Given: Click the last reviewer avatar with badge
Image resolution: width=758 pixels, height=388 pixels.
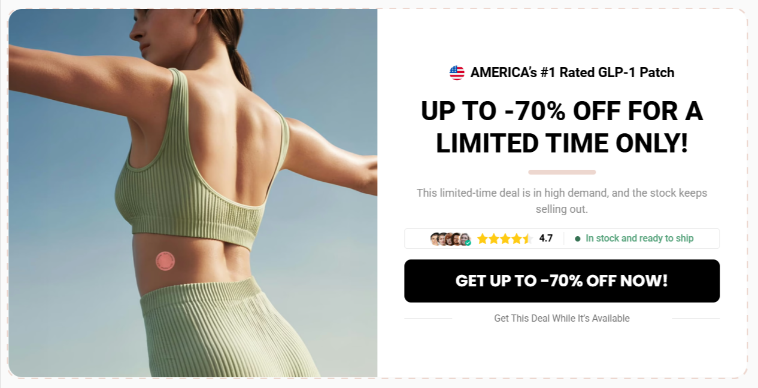Looking at the screenshot, I should pyautogui.click(x=465, y=239).
